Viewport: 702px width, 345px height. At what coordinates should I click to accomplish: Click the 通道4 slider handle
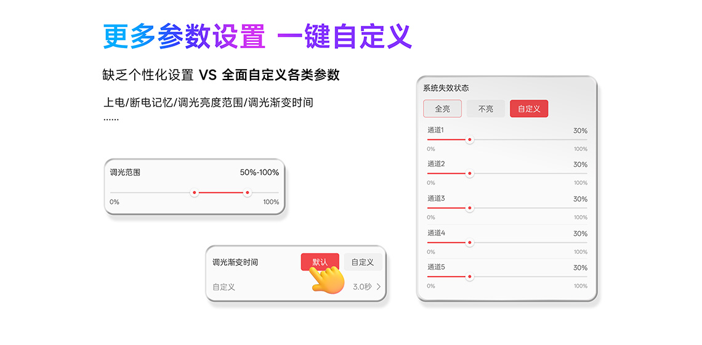(x=469, y=243)
